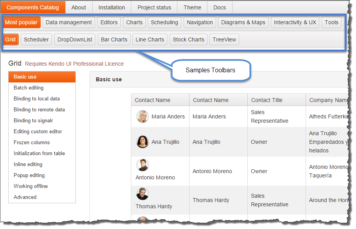Viewport: 356px width, 229px height.
Task: Select the Data management category
Action: pos(69,22)
